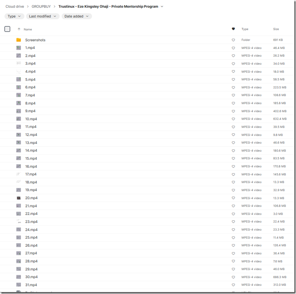
Task: Select the 13.mp4 file name
Action: [31, 143]
